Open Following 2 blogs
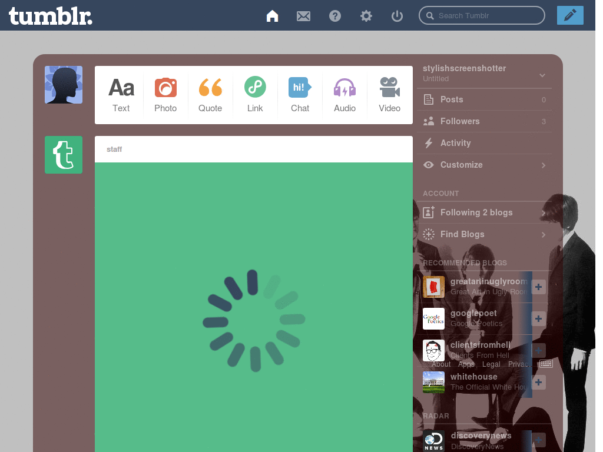603x452 pixels. [x=484, y=212]
